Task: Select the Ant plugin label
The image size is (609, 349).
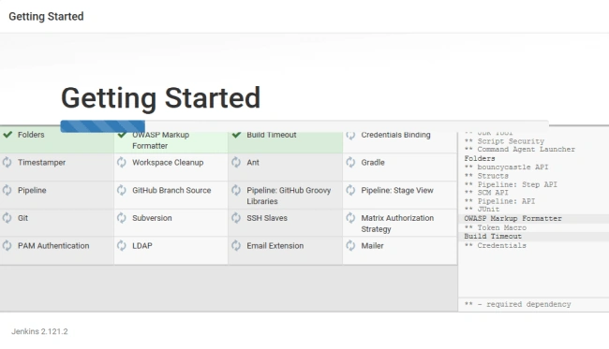Action: tap(253, 163)
